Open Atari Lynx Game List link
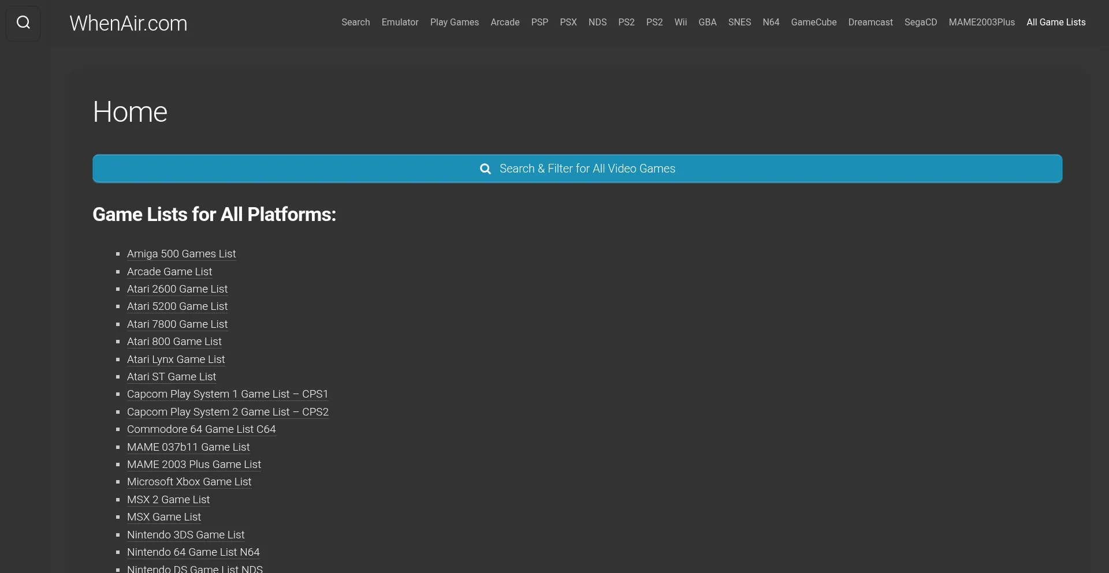Screen dimensions: 1109x573 [x=176, y=359]
